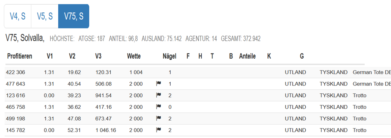Click the flag icon in row 499 198
The height and width of the screenshot is (138, 391).
158,118
